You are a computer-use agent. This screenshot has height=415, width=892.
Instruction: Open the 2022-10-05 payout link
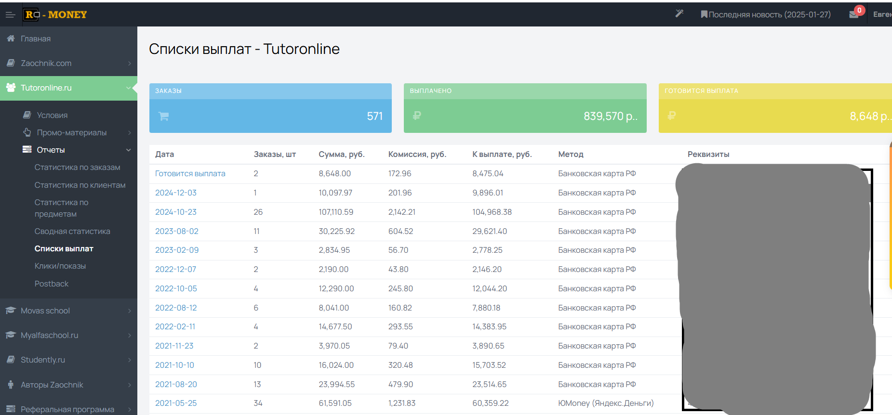(x=176, y=288)
